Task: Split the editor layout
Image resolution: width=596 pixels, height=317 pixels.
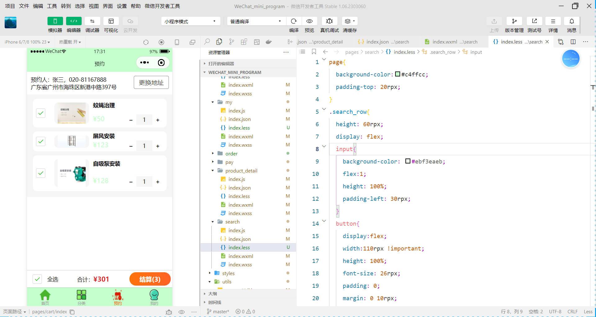Action: (573, 42)
